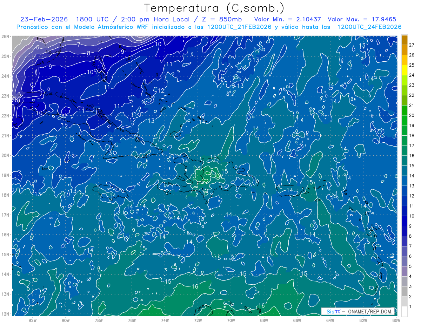Click the colorbar label '22'
The image size is (421, 325).
(x=412, y=95)
